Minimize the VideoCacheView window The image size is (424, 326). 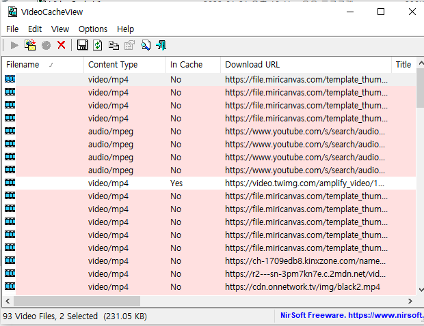point(350,12)
